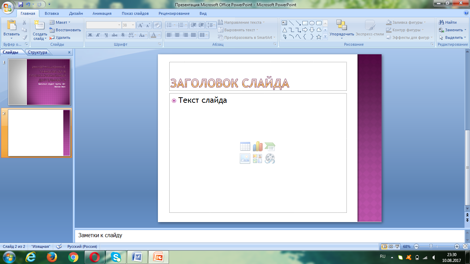This screenshot has width=470, height=264.
Task: Select slide 1 thumbnail
Action: click(x=39, y=82)
